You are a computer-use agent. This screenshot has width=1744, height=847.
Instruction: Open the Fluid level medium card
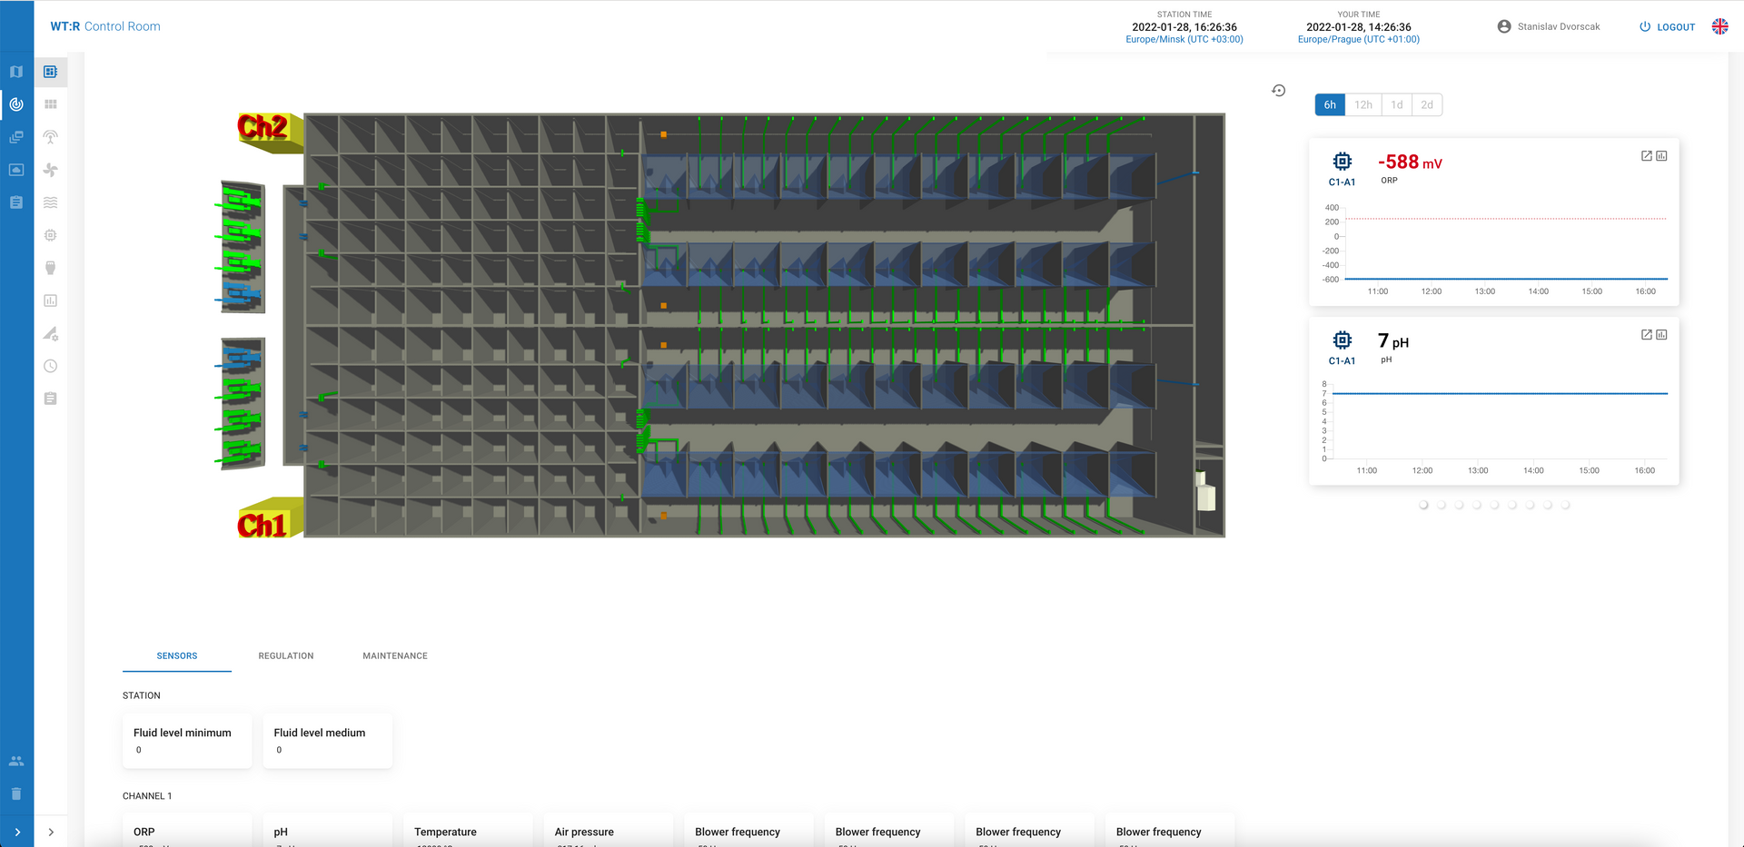click(x=328, y=741)
